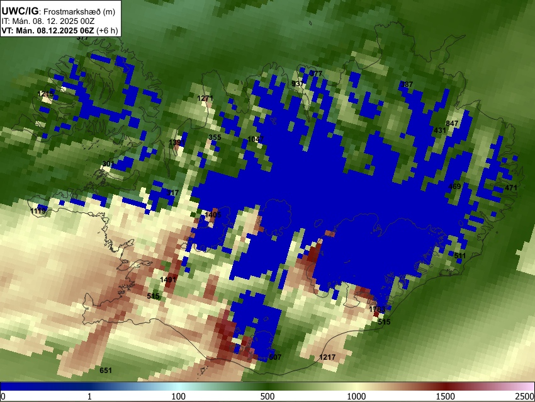Click the legend label 100
The width and height of the screenshot is (535, 402).
[179, 396]
